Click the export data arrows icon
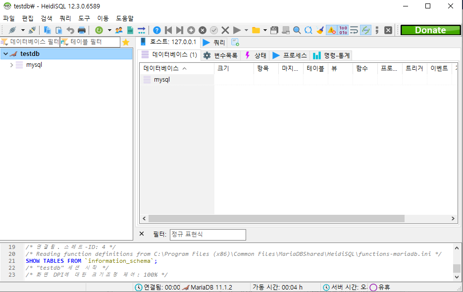Image resolution: width=463 pixels, height=292 pixels. click(142, 30)
